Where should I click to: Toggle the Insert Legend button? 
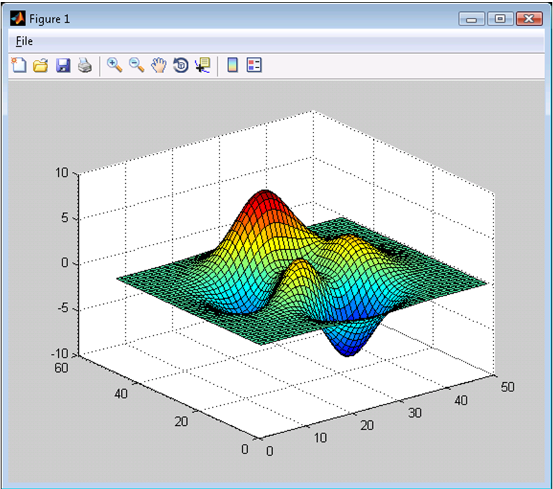tap(254, 65)
